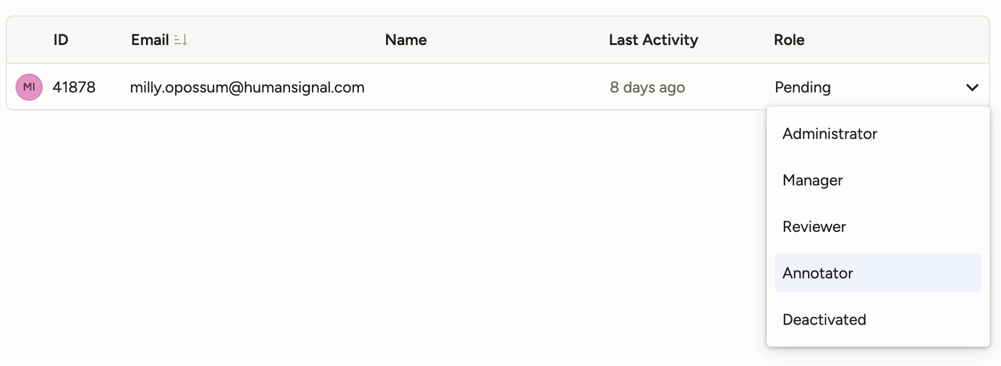Click blank header space right of Role
The width and height of the screenshot is (1001, 366).
(897, 40)
